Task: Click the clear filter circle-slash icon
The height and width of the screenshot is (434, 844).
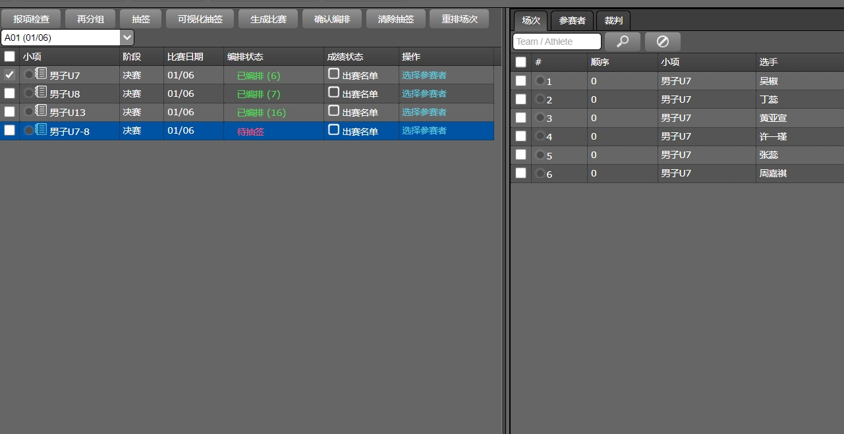Action: coord(662,41)
